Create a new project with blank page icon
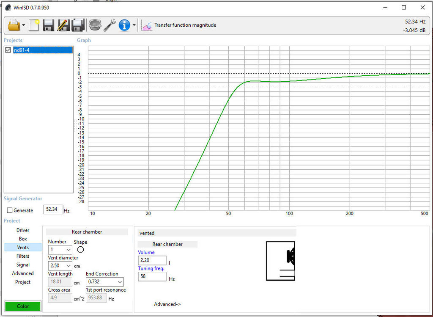The width and height of the screenshot is (433, 317). pos(34,25)
